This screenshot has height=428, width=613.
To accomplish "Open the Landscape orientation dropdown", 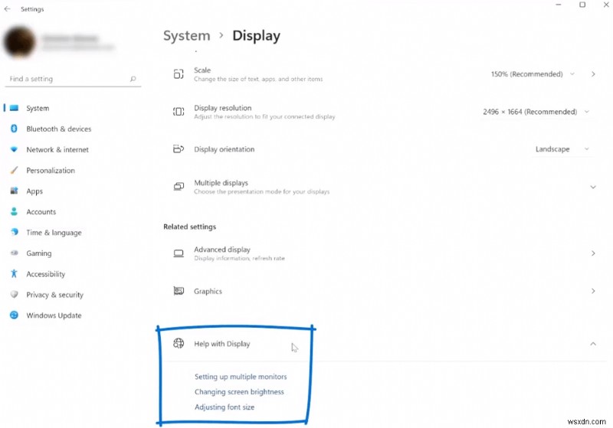I will tap(562, 149).
